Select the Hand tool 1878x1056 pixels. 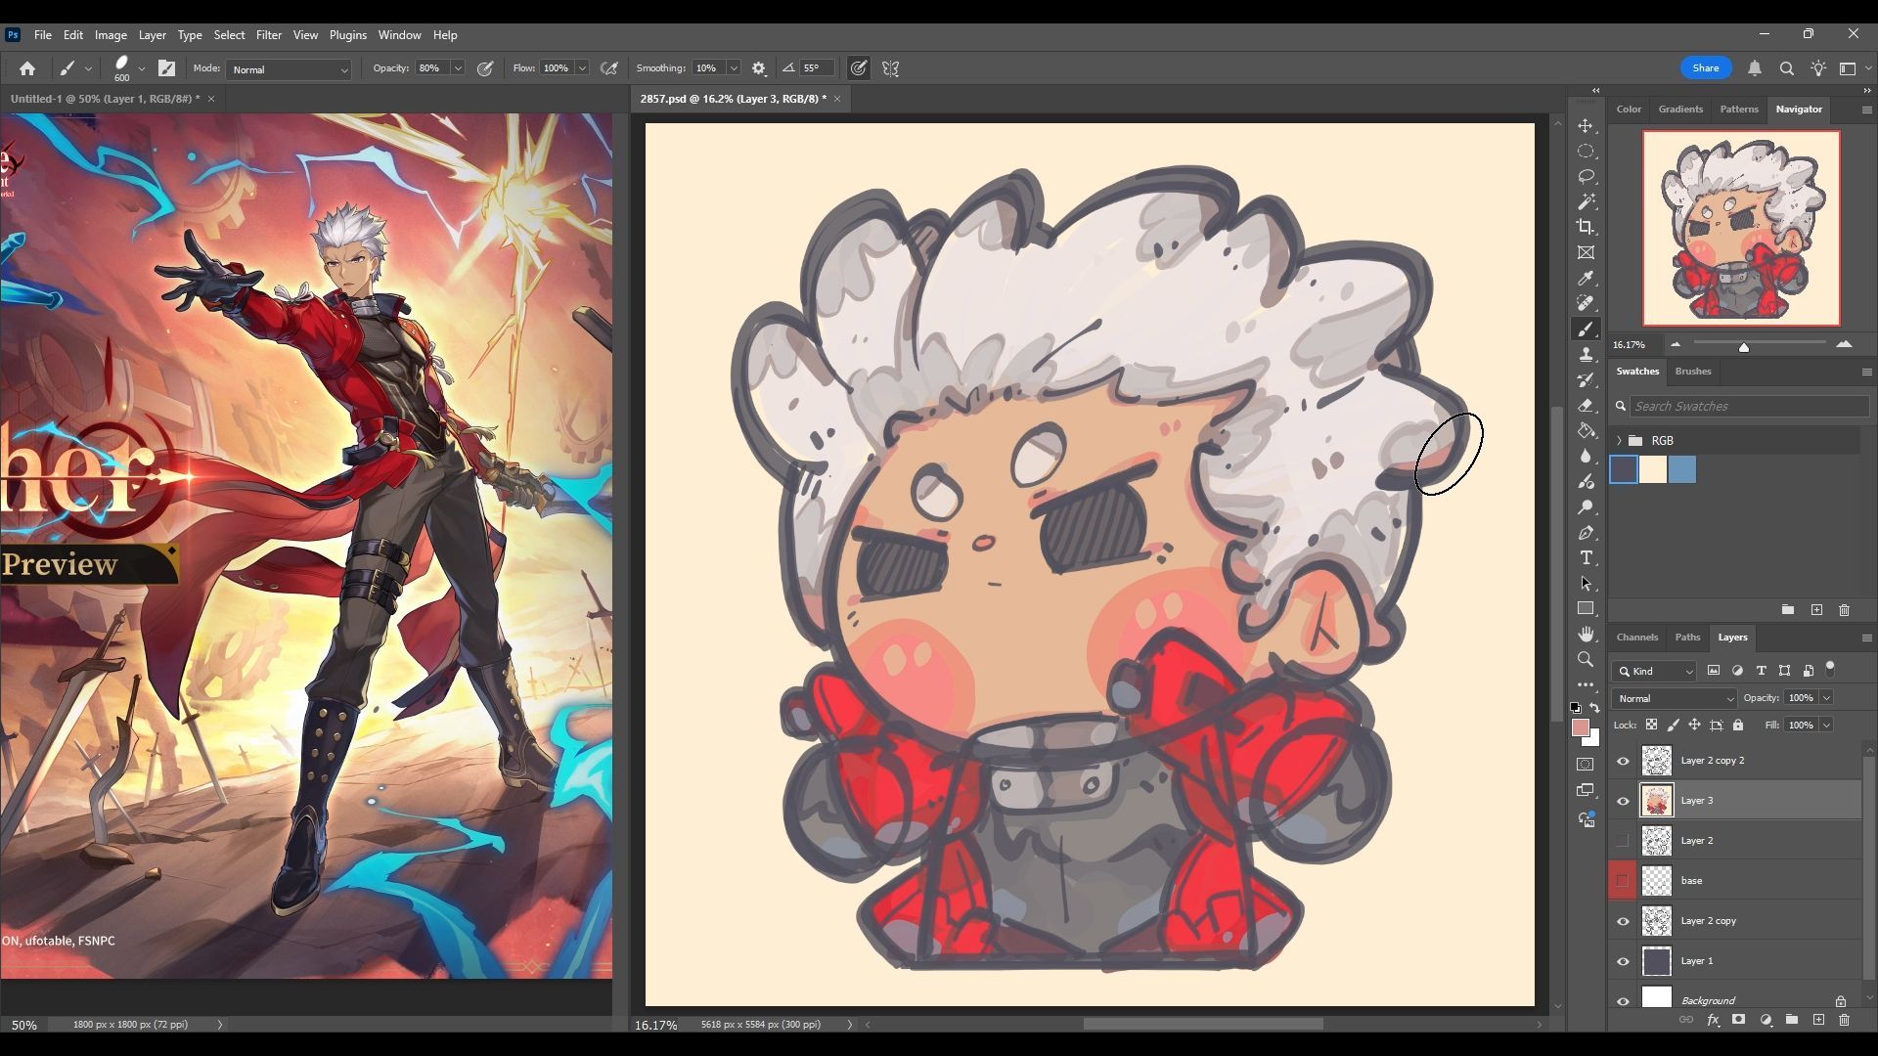(x=1586, y=635)
